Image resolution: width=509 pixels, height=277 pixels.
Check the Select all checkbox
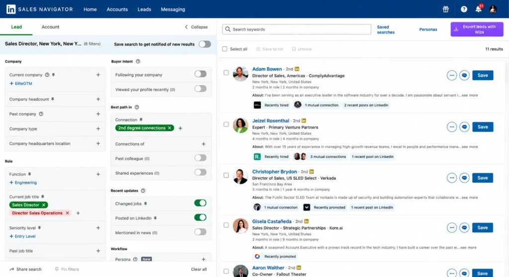[x=225, y=49]
